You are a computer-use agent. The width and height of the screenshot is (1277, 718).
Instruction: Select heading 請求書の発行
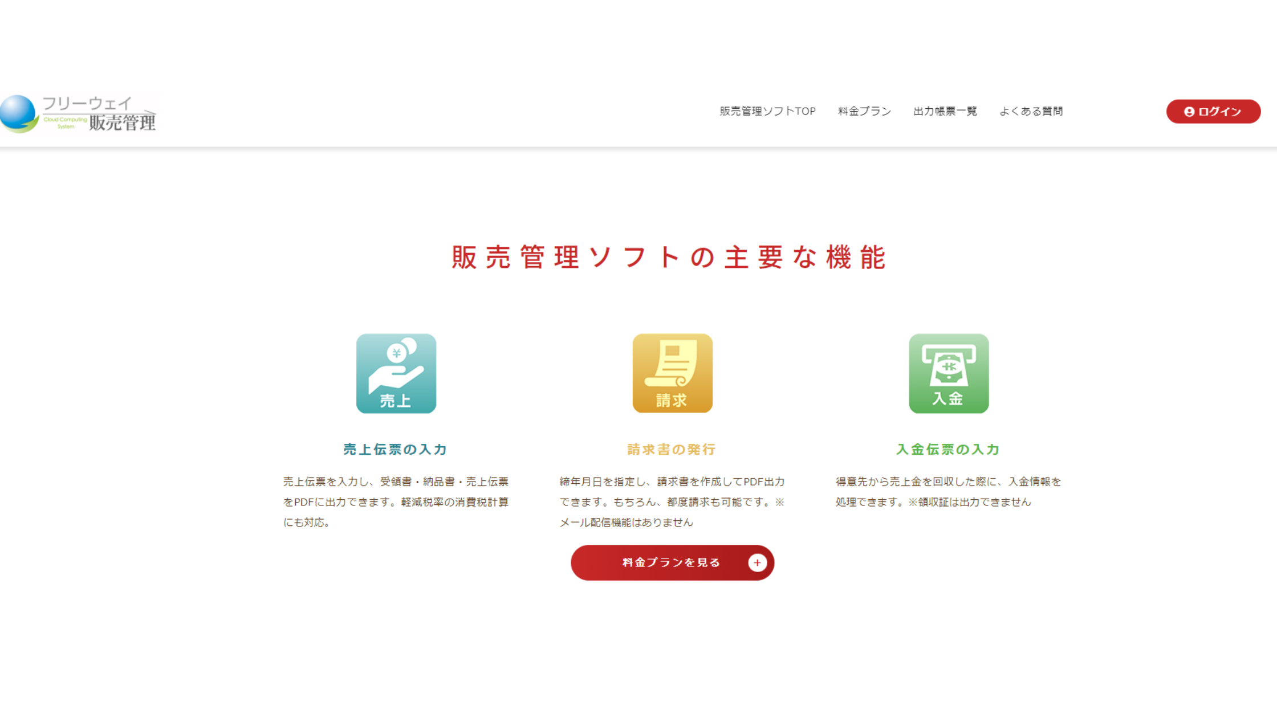pyautogui.click(x=672, y=450)
